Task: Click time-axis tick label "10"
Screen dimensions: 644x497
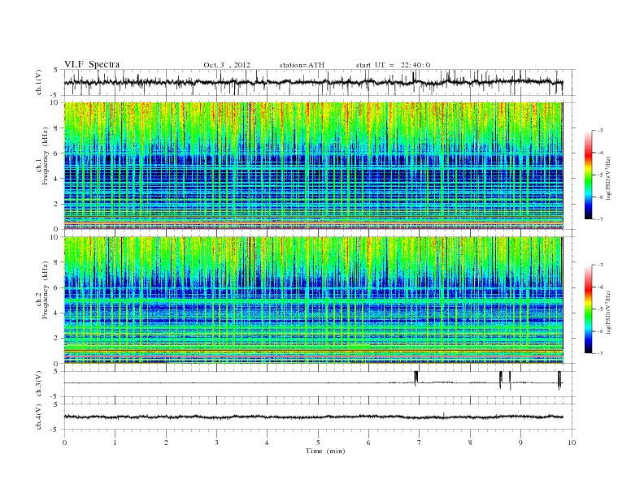Action: 572,443
